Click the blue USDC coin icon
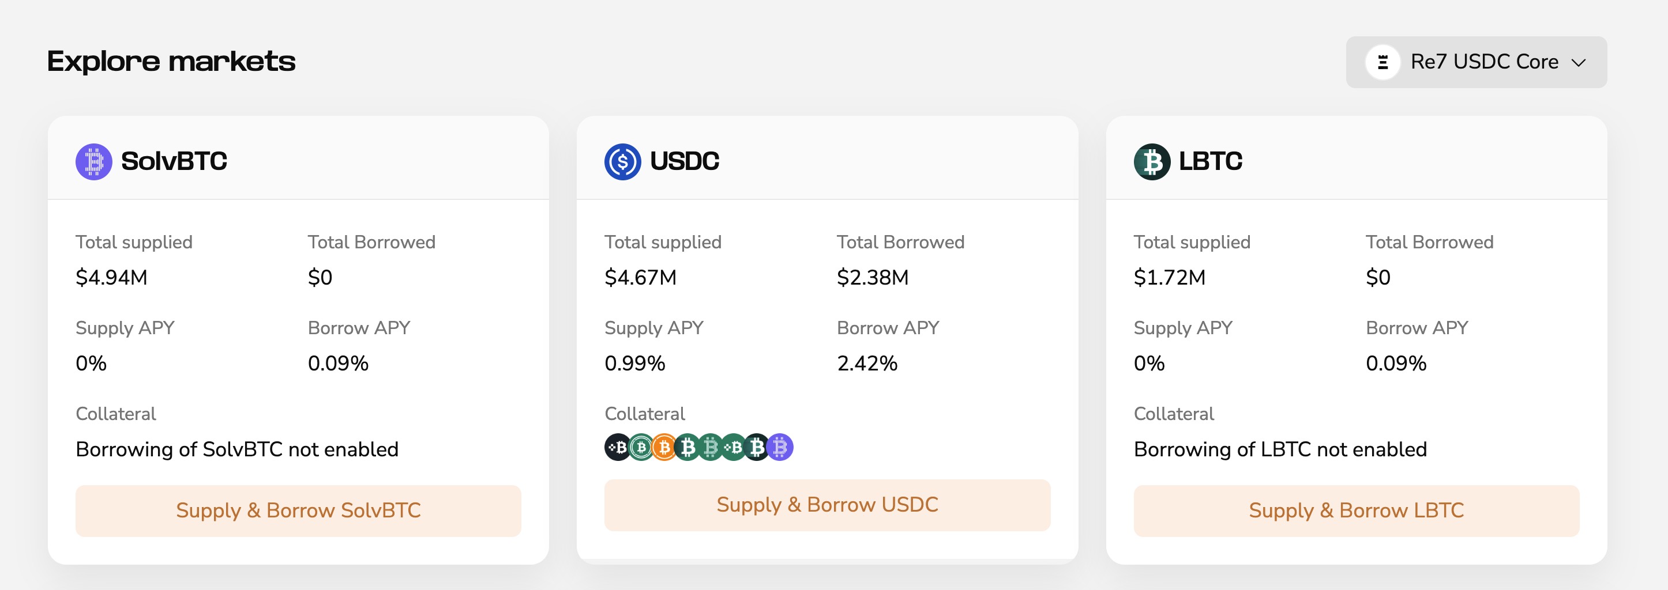Image resolution: width=1668 pixels, height=590 pixels. 622,161
